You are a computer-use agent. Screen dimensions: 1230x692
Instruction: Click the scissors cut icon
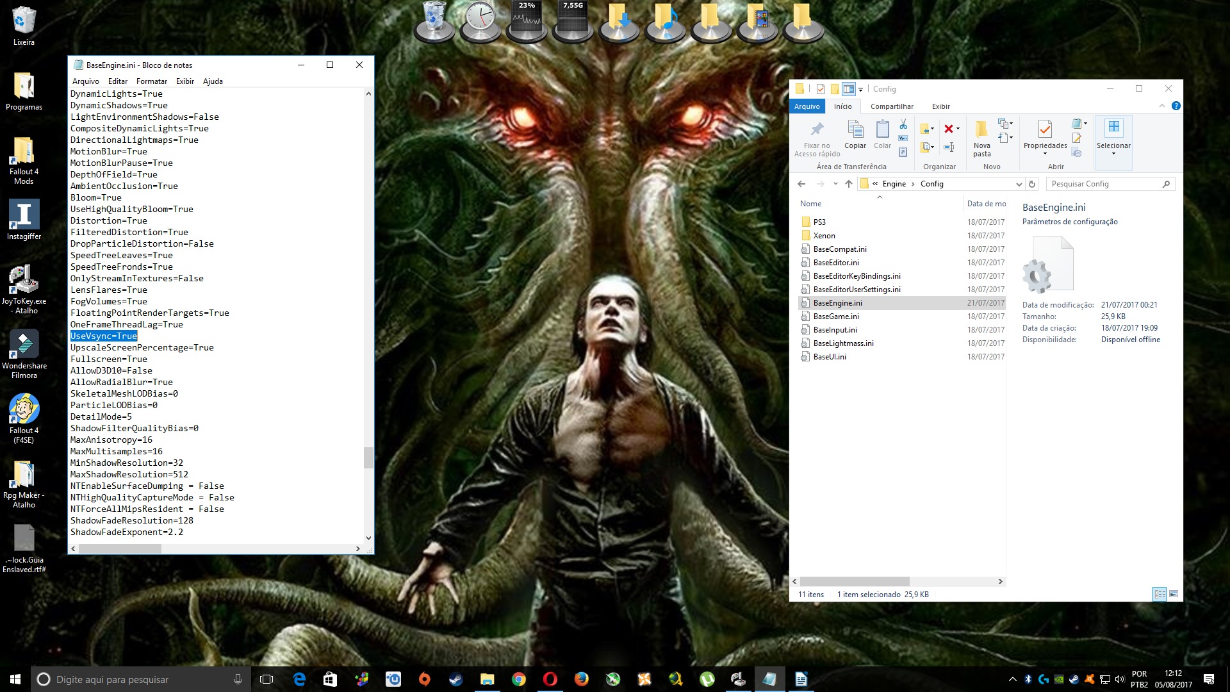coord(903,124)
